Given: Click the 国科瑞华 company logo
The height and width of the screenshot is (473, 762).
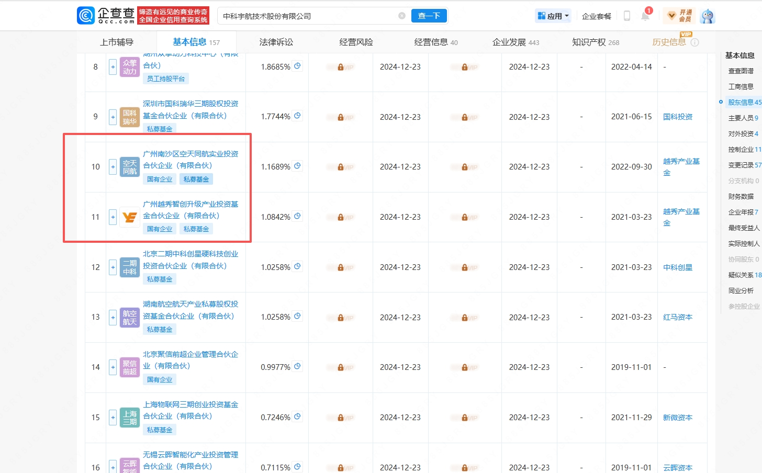Looking at the screenshot, I should [130, 117].
